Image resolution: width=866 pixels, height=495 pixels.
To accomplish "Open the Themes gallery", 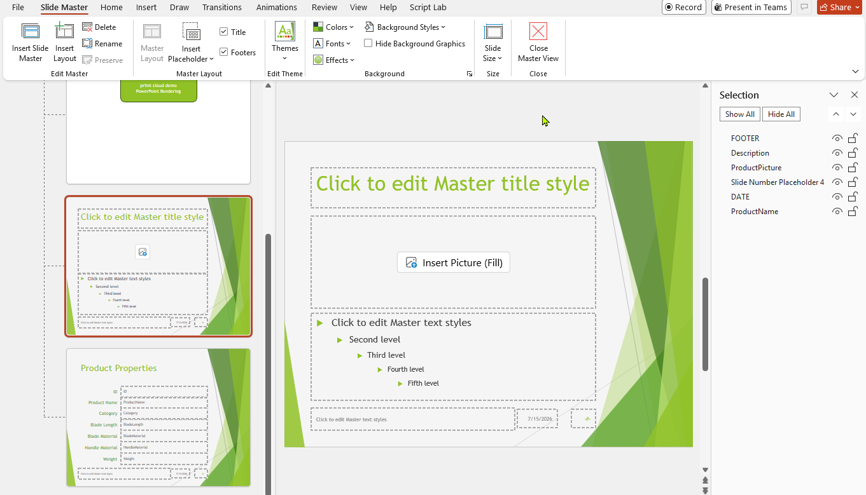I will [285, 41].
